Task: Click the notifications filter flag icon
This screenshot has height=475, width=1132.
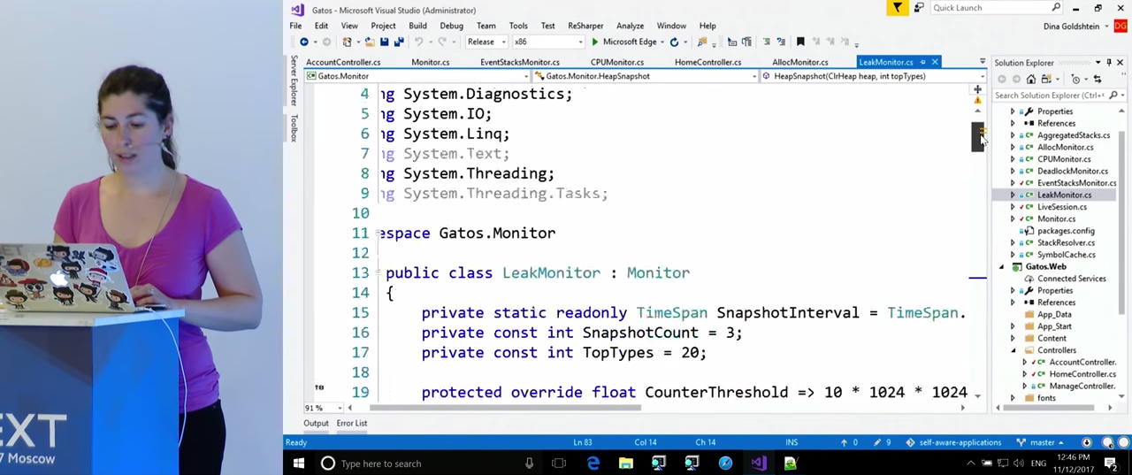Action: tap(898, 8)
